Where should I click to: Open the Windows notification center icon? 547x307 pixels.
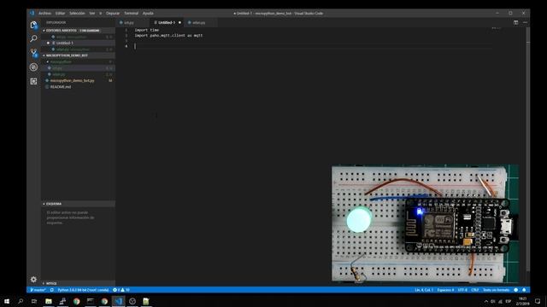[538, 301]
